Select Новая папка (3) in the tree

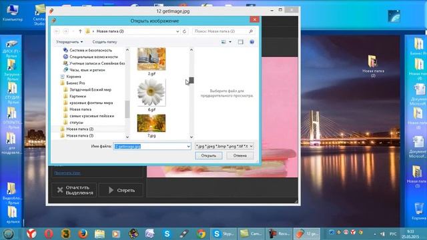80,135
